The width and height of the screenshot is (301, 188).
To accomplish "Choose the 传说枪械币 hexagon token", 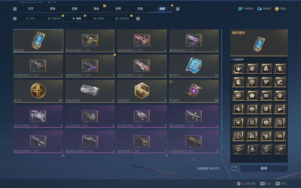I will pyautogui.click(x=142, y=91).
